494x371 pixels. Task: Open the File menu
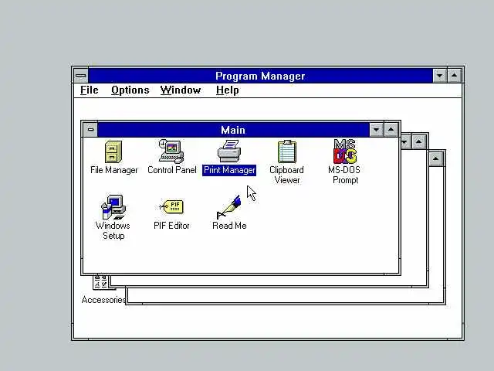click(90, 90)
